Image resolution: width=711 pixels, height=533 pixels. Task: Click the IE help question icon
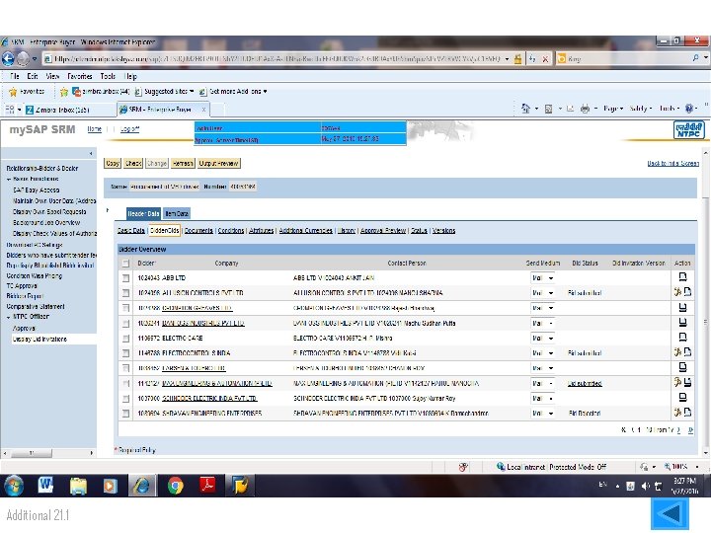coord(689,109)
